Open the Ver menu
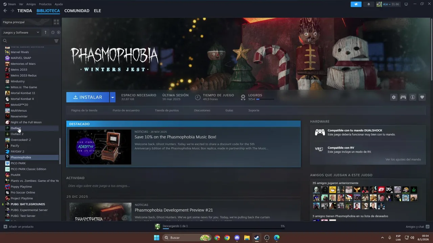 click(x=21, y=4)
